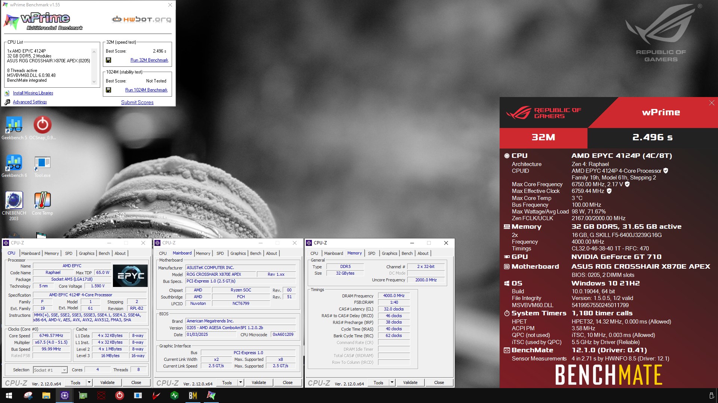Click Close button in left CPU-Z window
The image size is (718, 403).
[136, 382]
